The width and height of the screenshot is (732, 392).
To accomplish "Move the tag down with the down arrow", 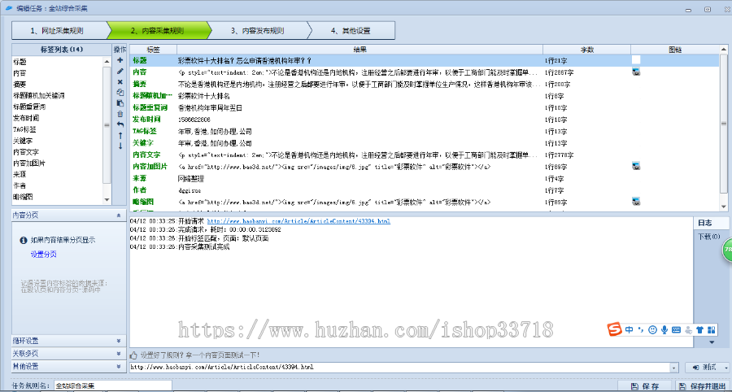I will [x=120, y=146].
